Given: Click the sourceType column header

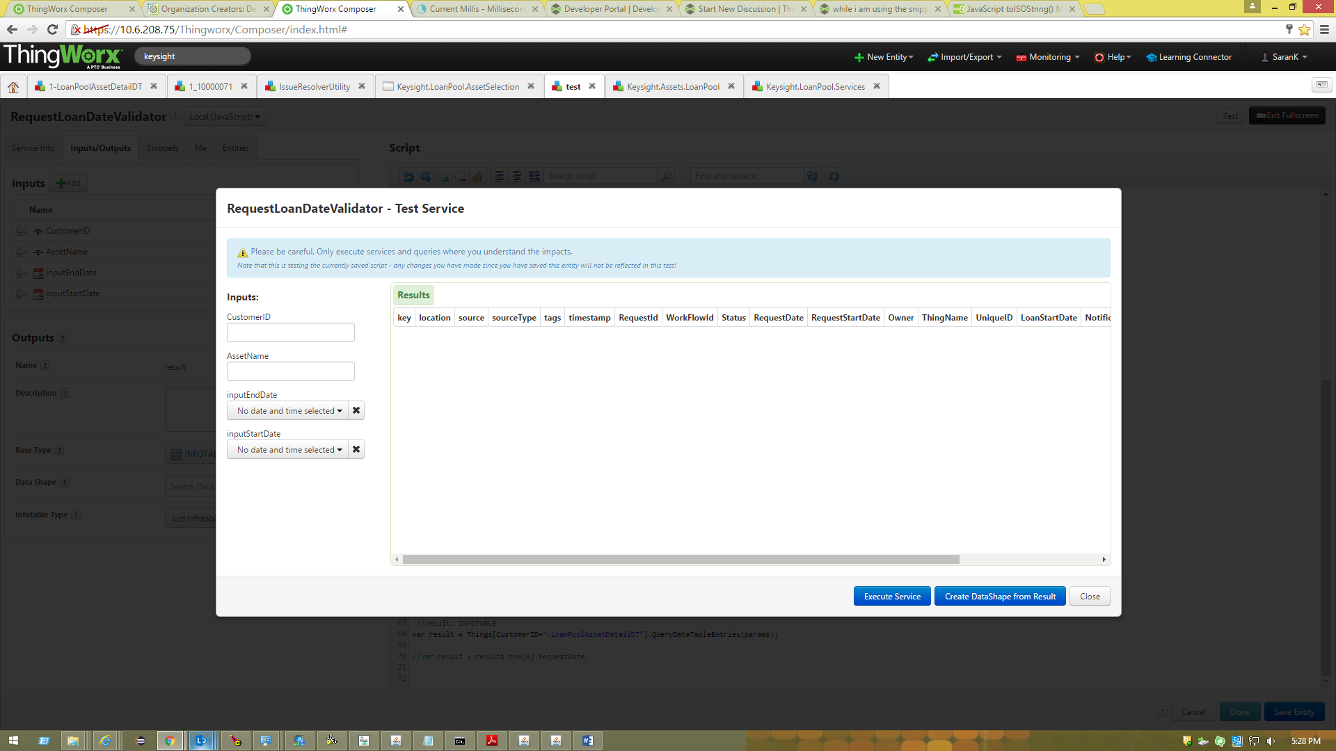Looking at the screenshot, I should pyautogui.click(x=514, y=318).
